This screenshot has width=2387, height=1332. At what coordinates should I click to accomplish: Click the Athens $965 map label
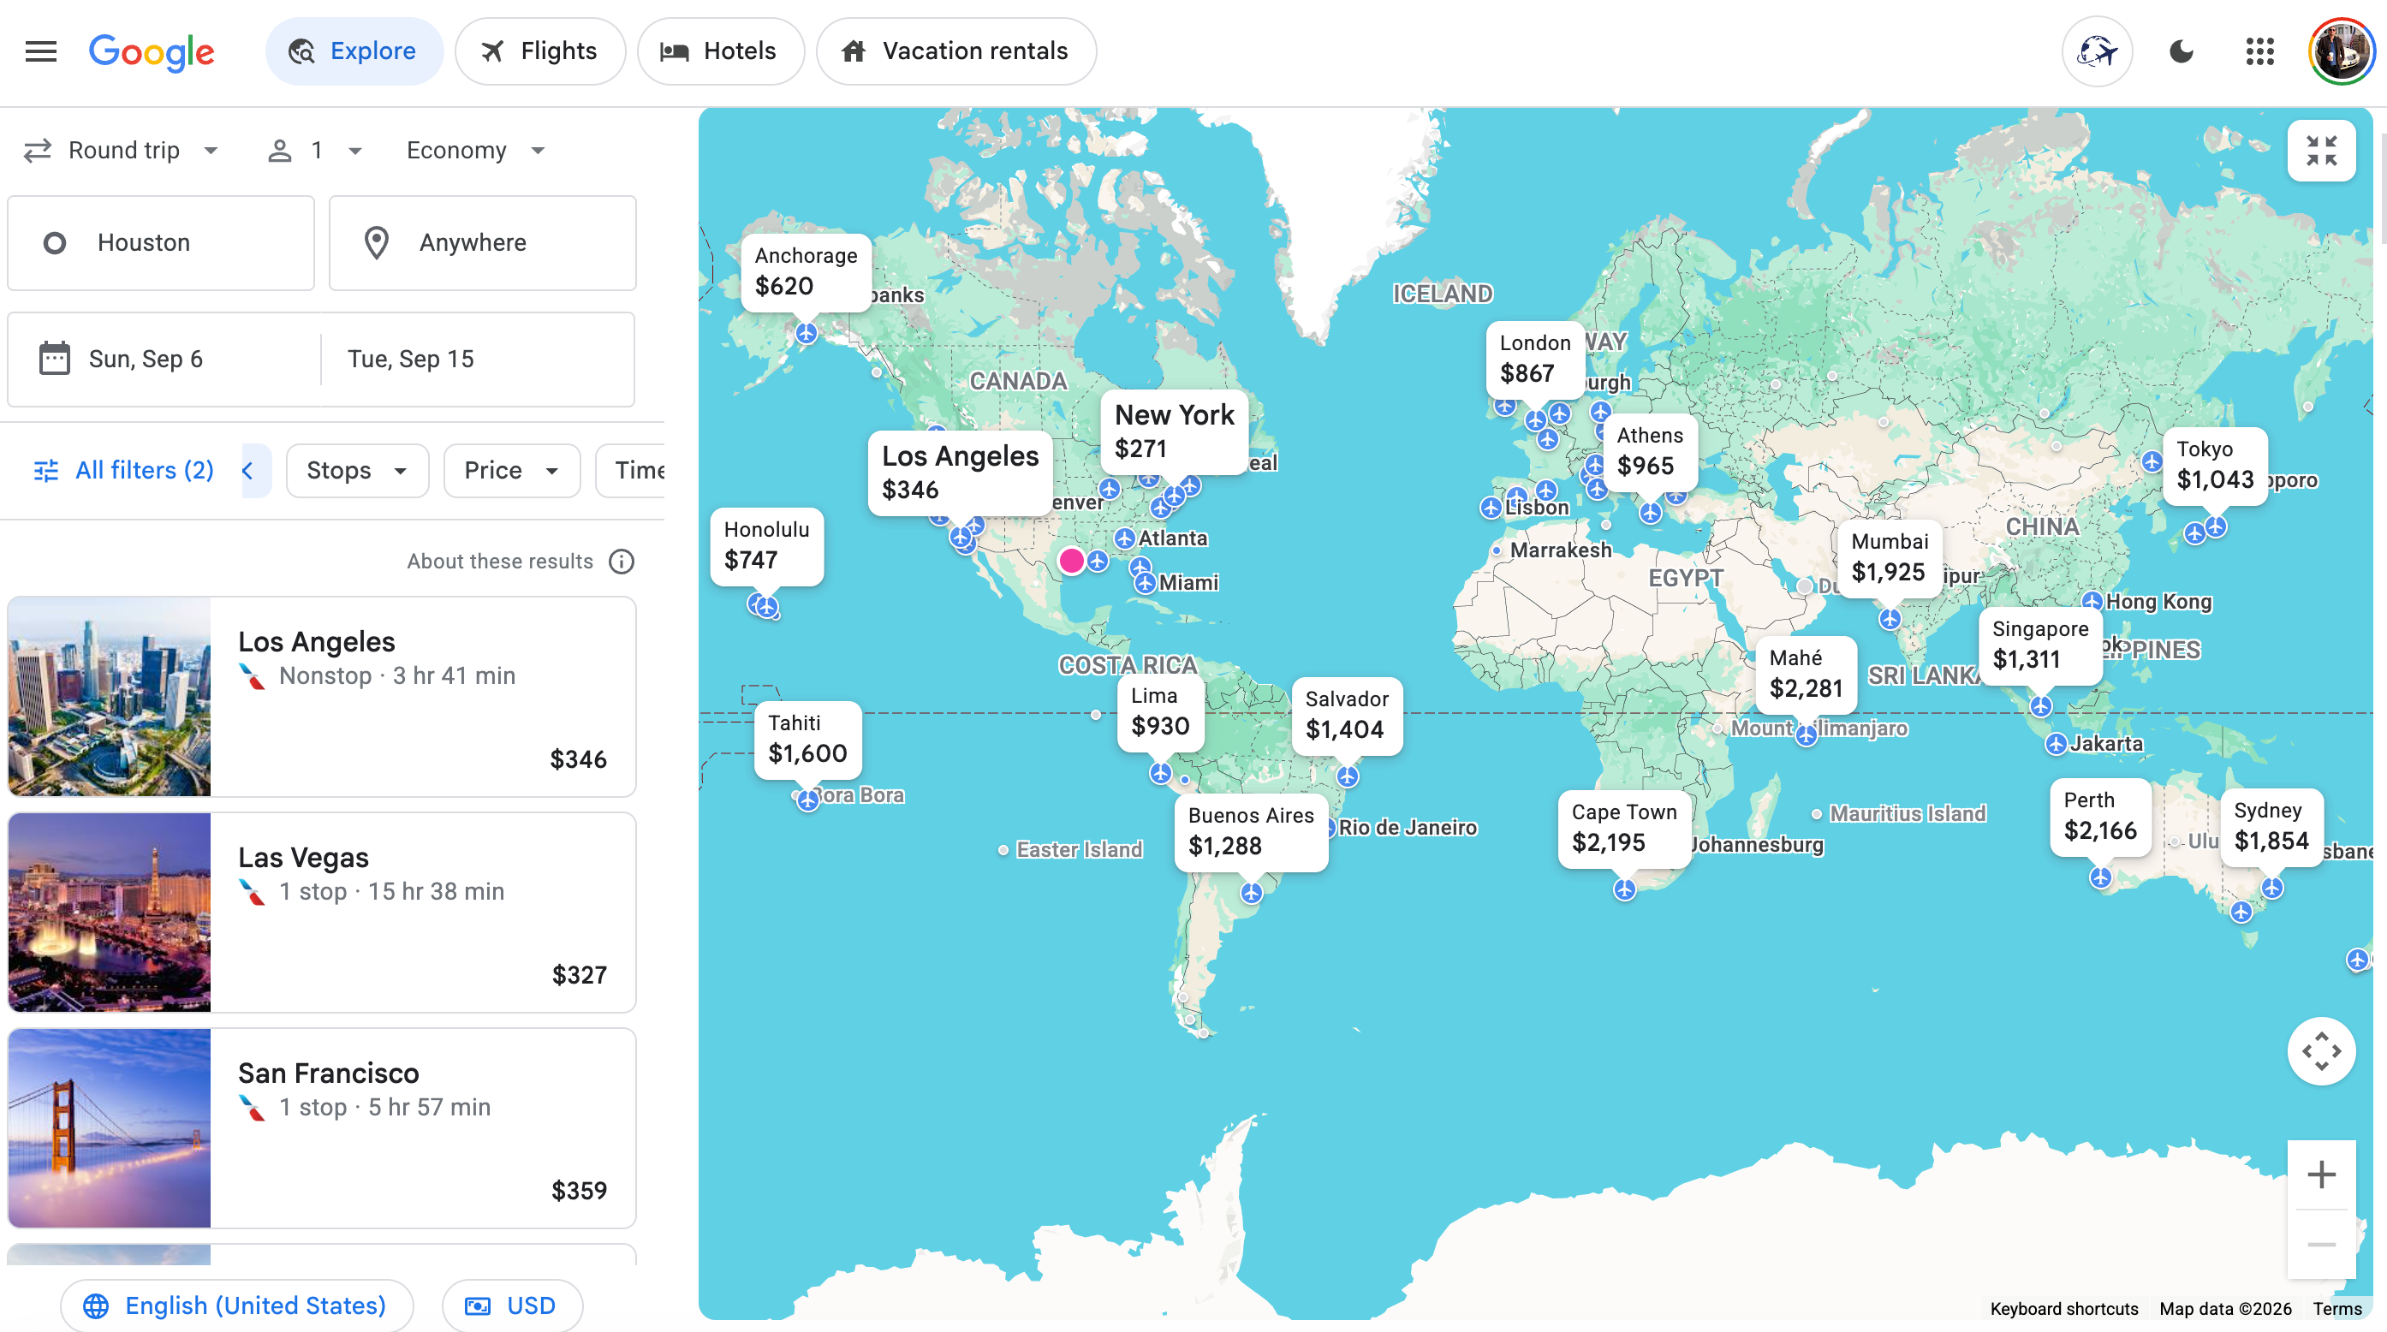click(x=1649, y=452)
